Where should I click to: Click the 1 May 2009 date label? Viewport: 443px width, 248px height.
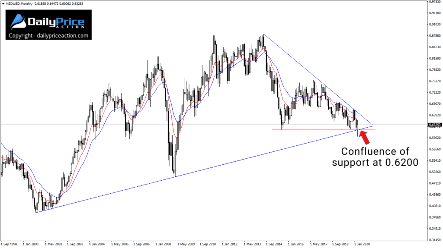186,244
